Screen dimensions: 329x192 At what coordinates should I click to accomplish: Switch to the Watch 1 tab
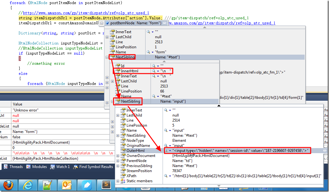pos(60,167)
